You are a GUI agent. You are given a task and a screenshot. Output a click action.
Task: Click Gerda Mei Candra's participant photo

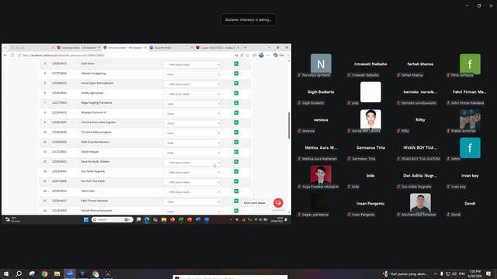click(x=370, y=119)
